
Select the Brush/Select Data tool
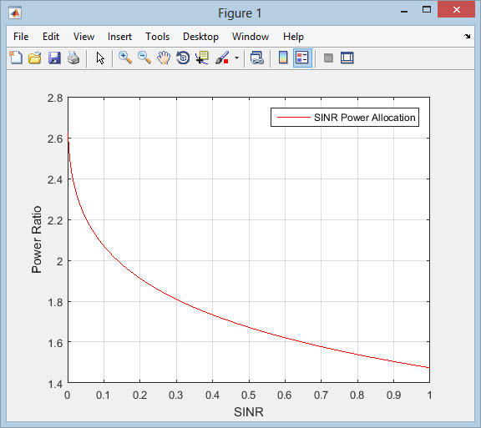(x=222, y=58)
